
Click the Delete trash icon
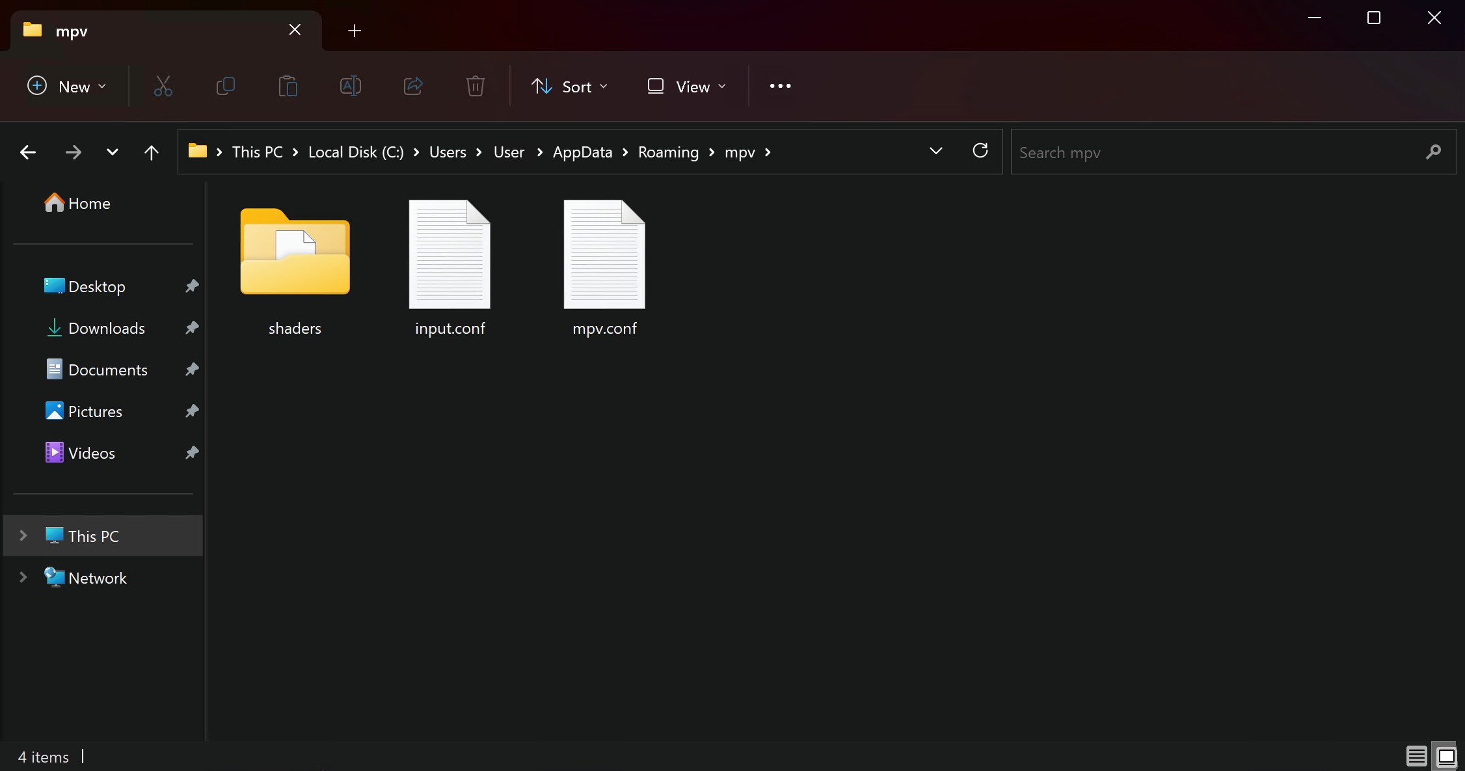[x=475, y=86]
